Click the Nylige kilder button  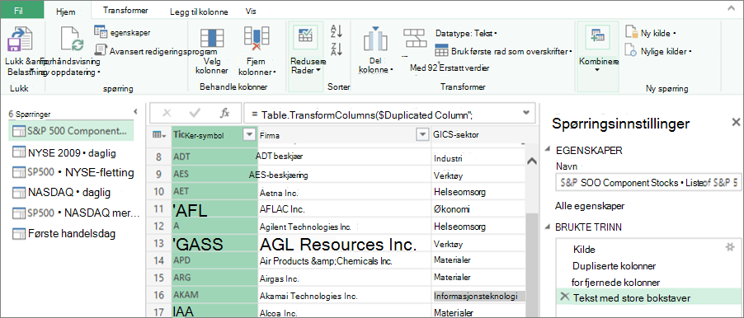(657, 50)
